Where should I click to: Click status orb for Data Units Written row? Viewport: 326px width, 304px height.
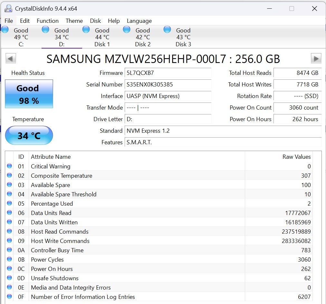pyautogui.click(x=9, y=222)
